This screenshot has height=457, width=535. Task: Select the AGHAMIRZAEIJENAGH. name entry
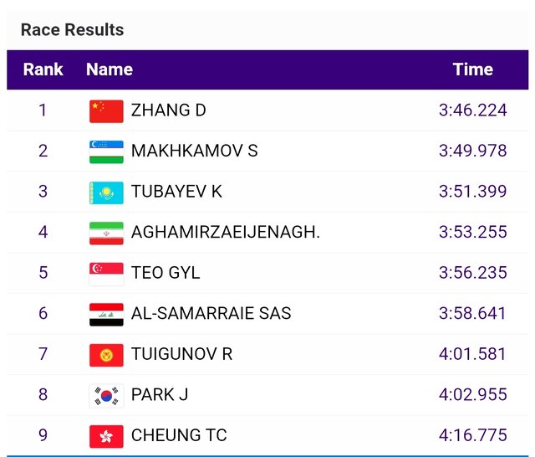coord(226,233)
